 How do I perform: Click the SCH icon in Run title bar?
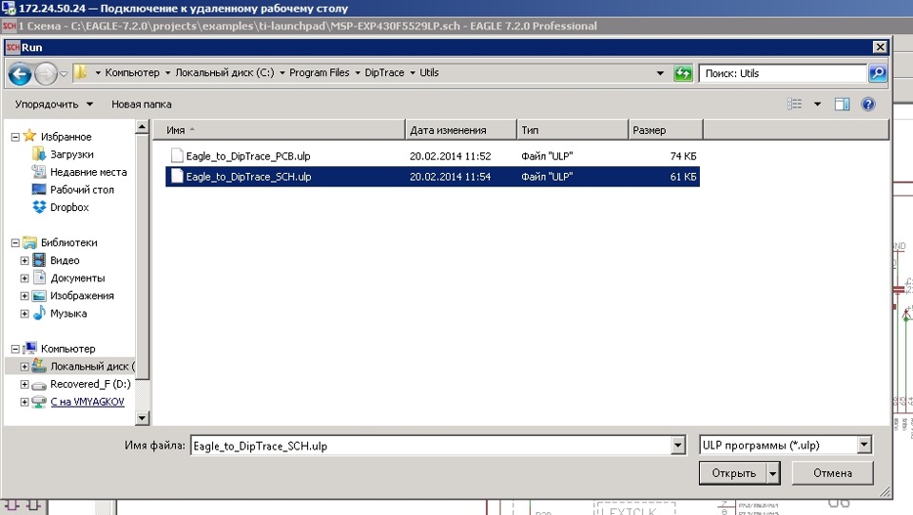[12, 48]
